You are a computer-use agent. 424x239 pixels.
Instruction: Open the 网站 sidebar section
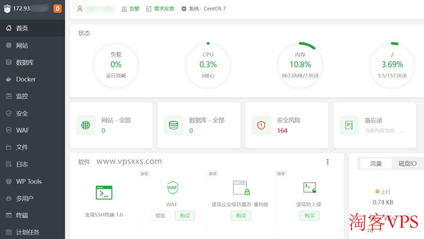click(32, 45)
